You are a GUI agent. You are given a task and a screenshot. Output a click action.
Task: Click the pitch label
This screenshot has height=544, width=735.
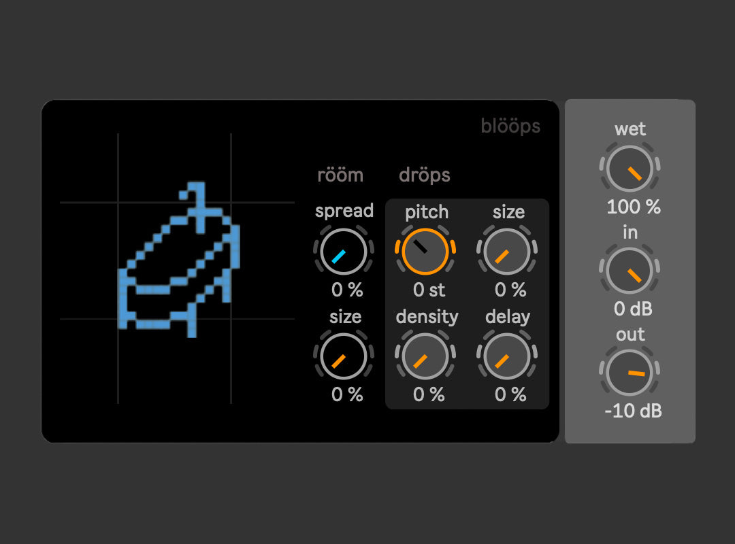tap(427, 213)
